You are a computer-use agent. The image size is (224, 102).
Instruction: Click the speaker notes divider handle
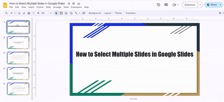134,99
